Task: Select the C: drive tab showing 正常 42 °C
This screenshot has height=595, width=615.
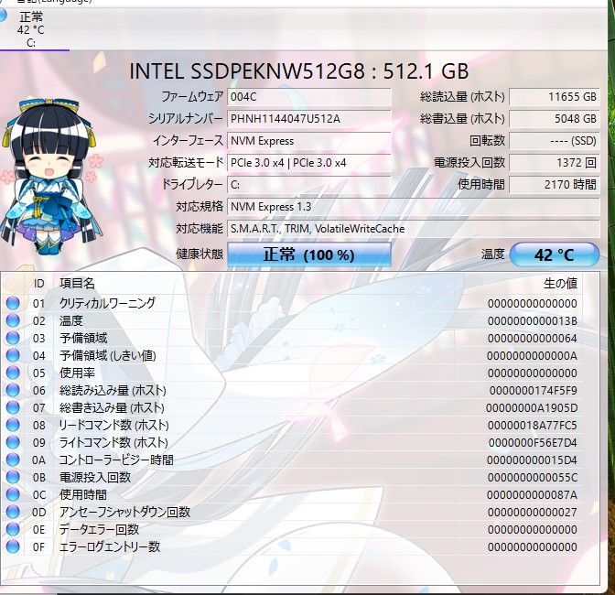Action: click(33, 30)
